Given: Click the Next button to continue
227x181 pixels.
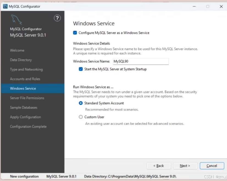Looking at the screenshot, I should (x=185, y=166).
